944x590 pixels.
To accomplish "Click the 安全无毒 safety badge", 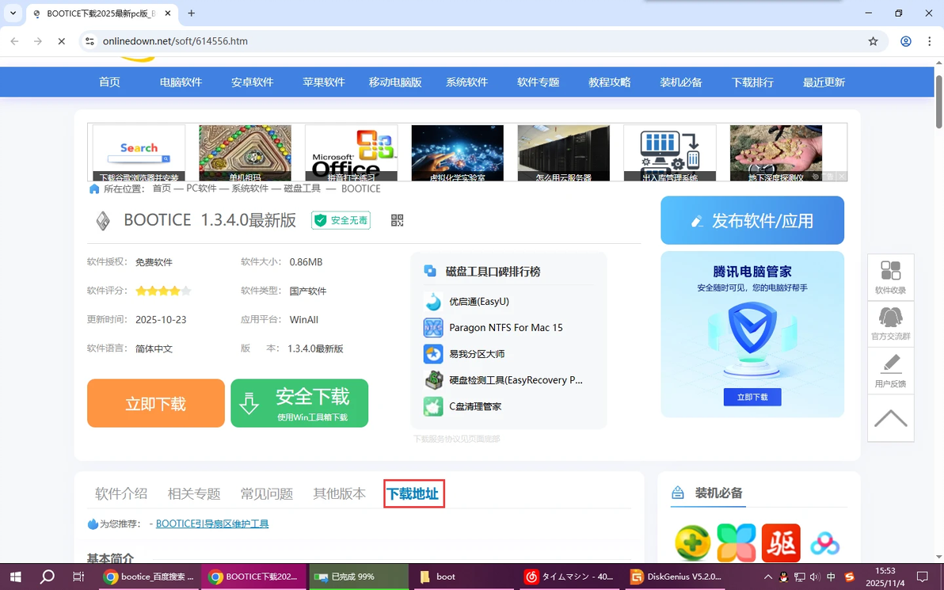I will coord(341,220).
